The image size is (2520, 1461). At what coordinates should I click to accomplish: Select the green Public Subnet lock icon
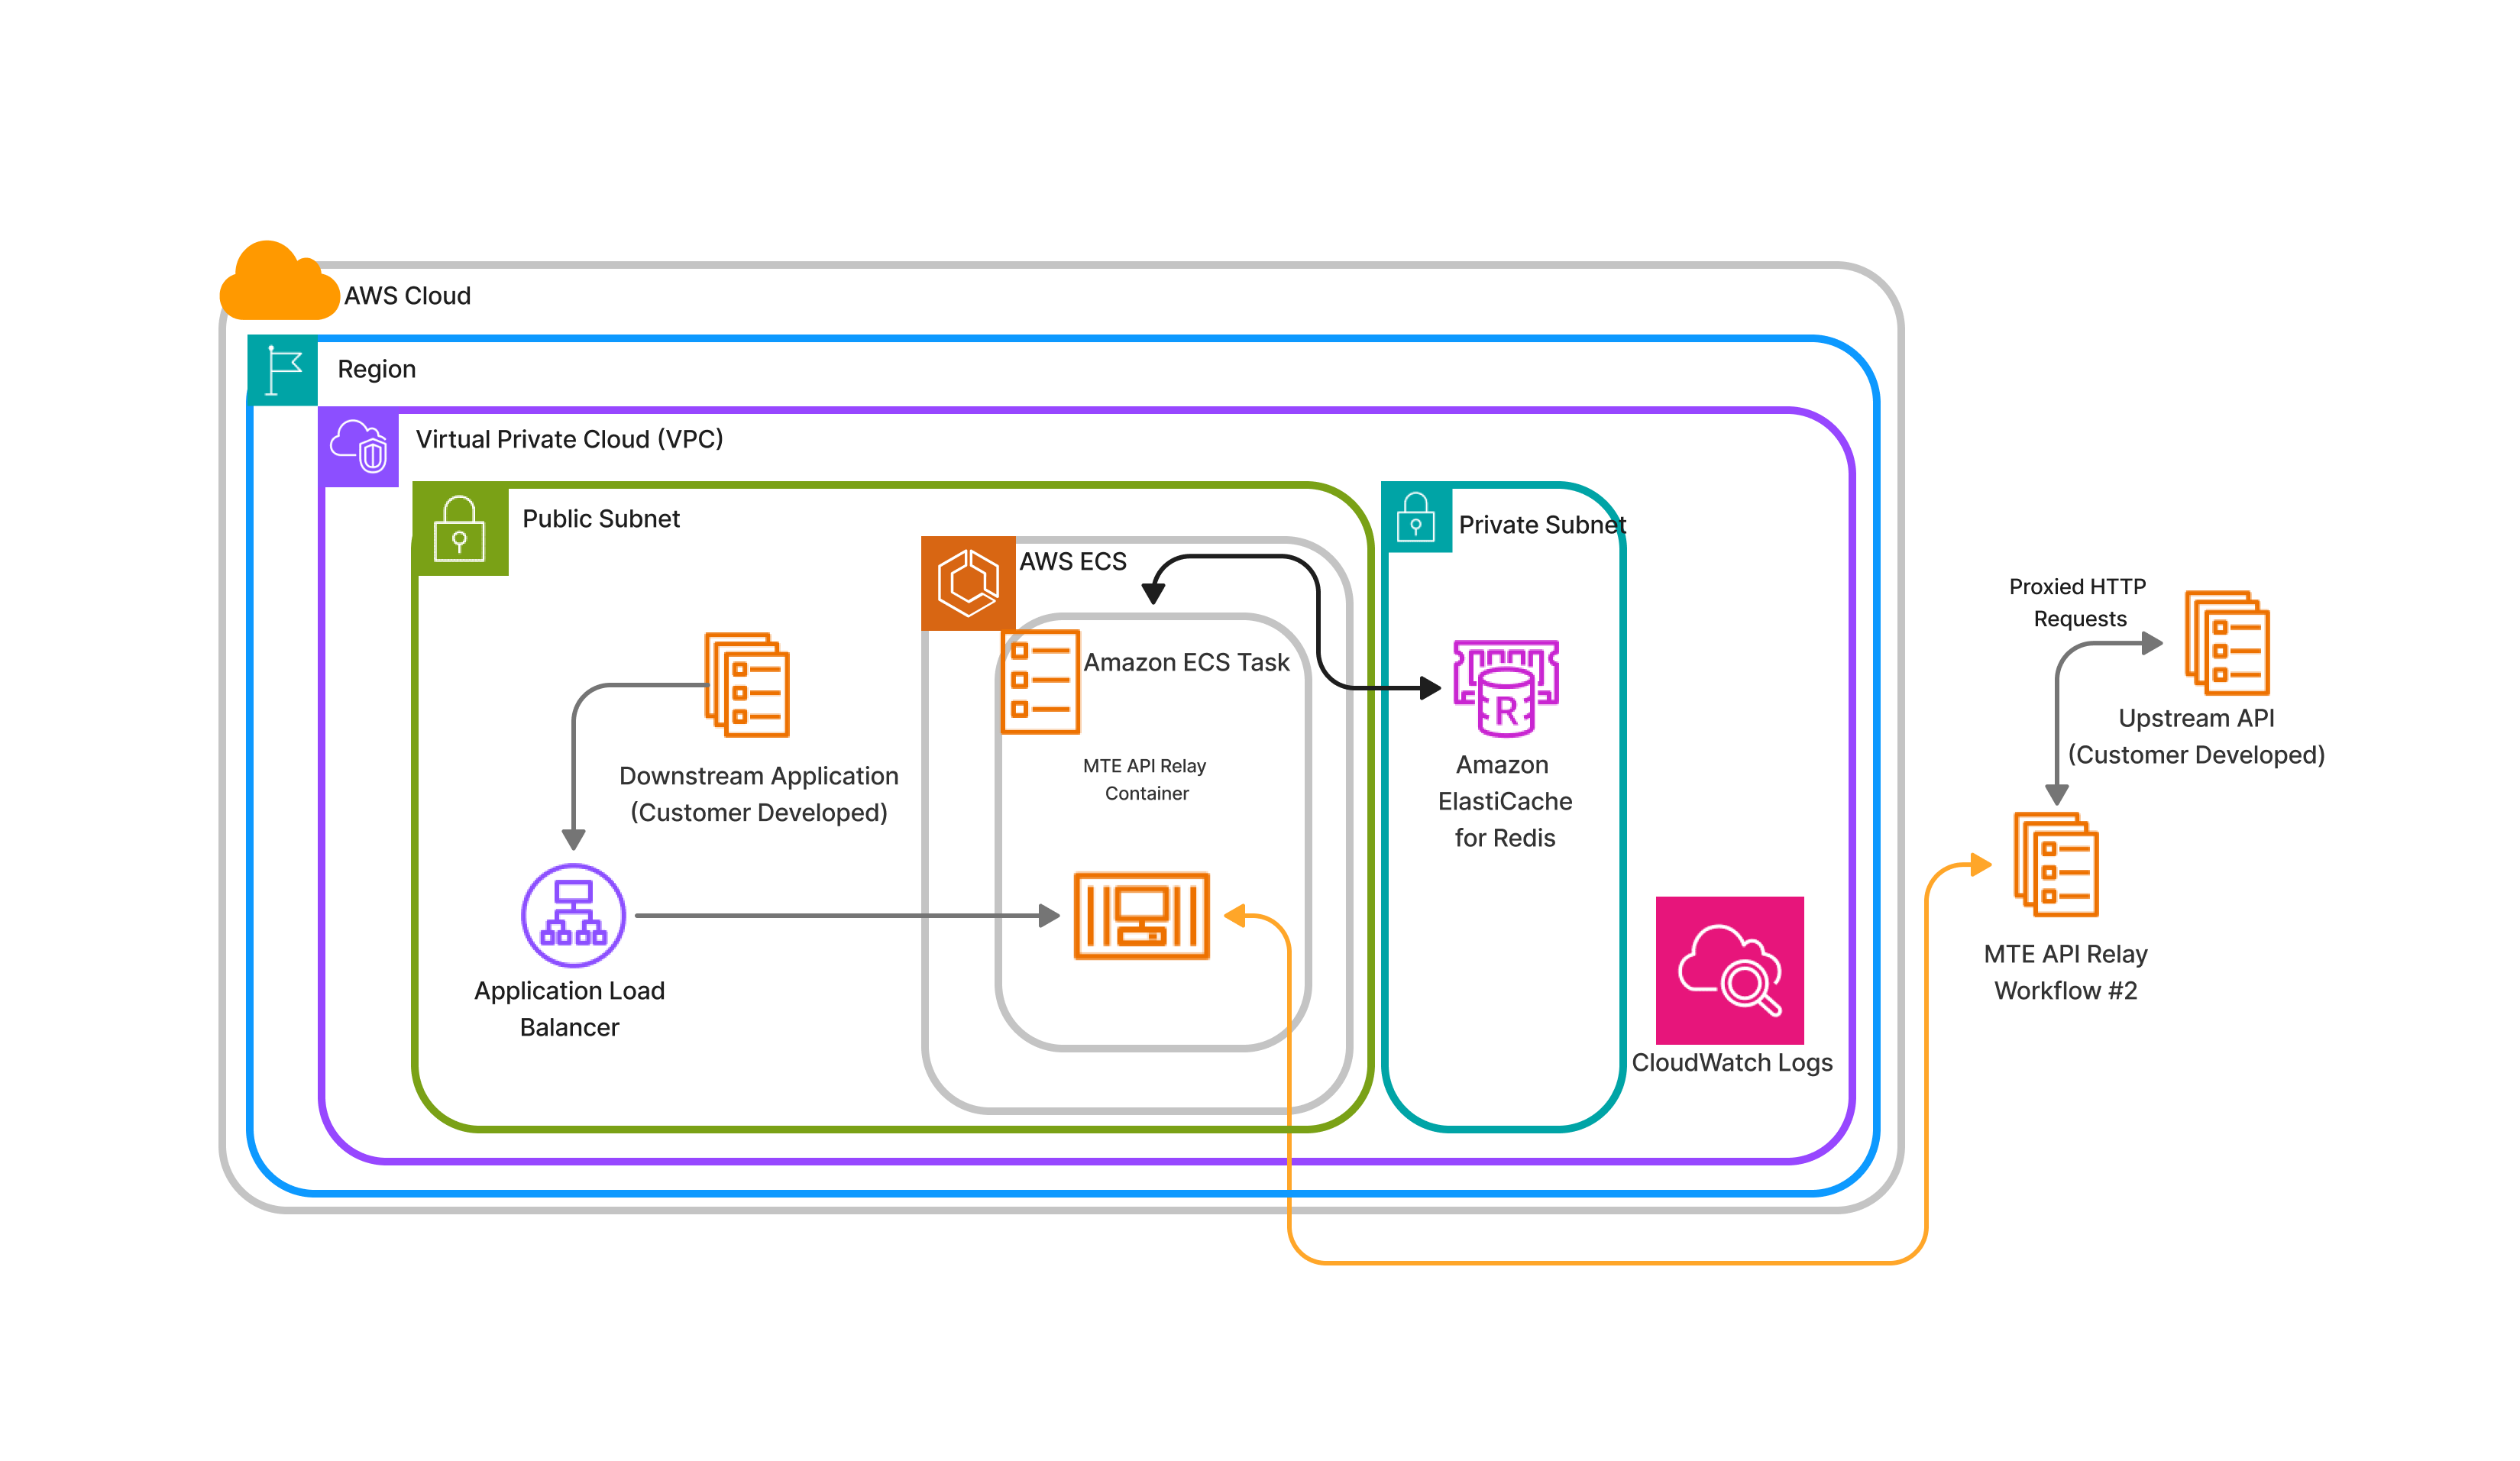(x=460, y=530)
